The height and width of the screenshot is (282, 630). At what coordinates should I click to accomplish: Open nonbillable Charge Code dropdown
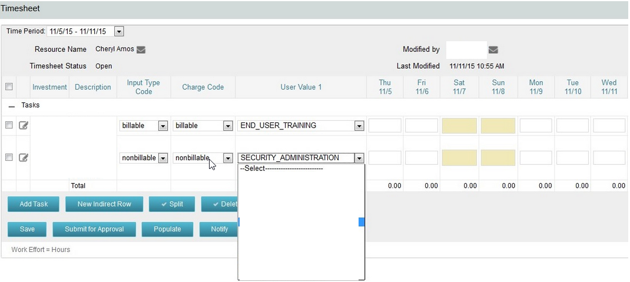pyautogui.click(x=227, y=158)
